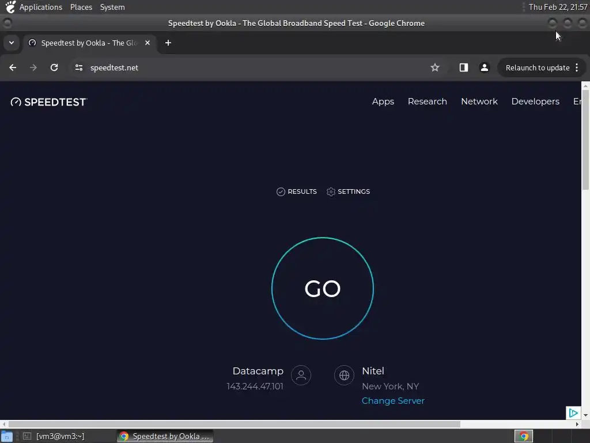The width and height of the screenshot is (590, 443).
Task: Go forward in browser history
Action: [33, 67]
